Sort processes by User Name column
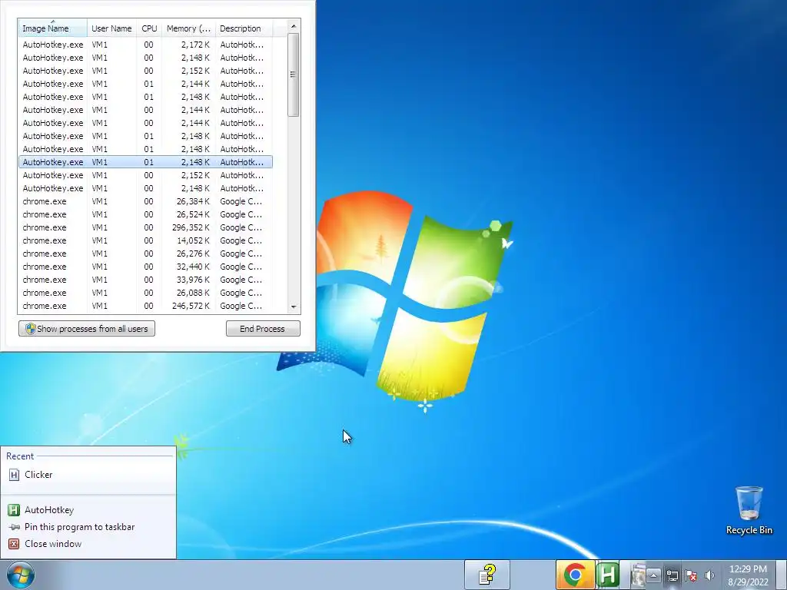 pyautogui.click(x=111, y=28)
